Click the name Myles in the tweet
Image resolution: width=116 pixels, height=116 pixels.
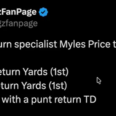[x=72, y=44]
